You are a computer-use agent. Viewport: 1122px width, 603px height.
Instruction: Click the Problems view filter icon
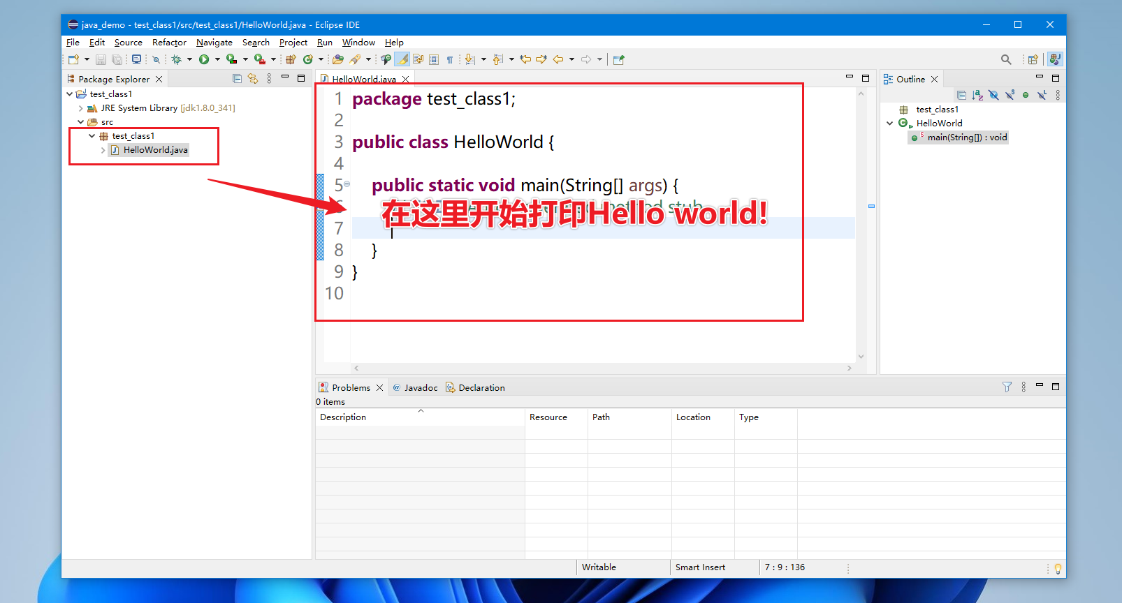tap(1007, 387)
